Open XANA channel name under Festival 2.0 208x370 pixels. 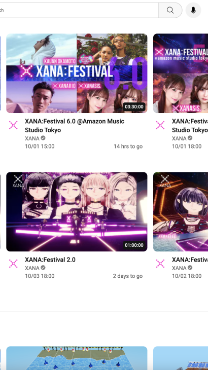point(32,268)
